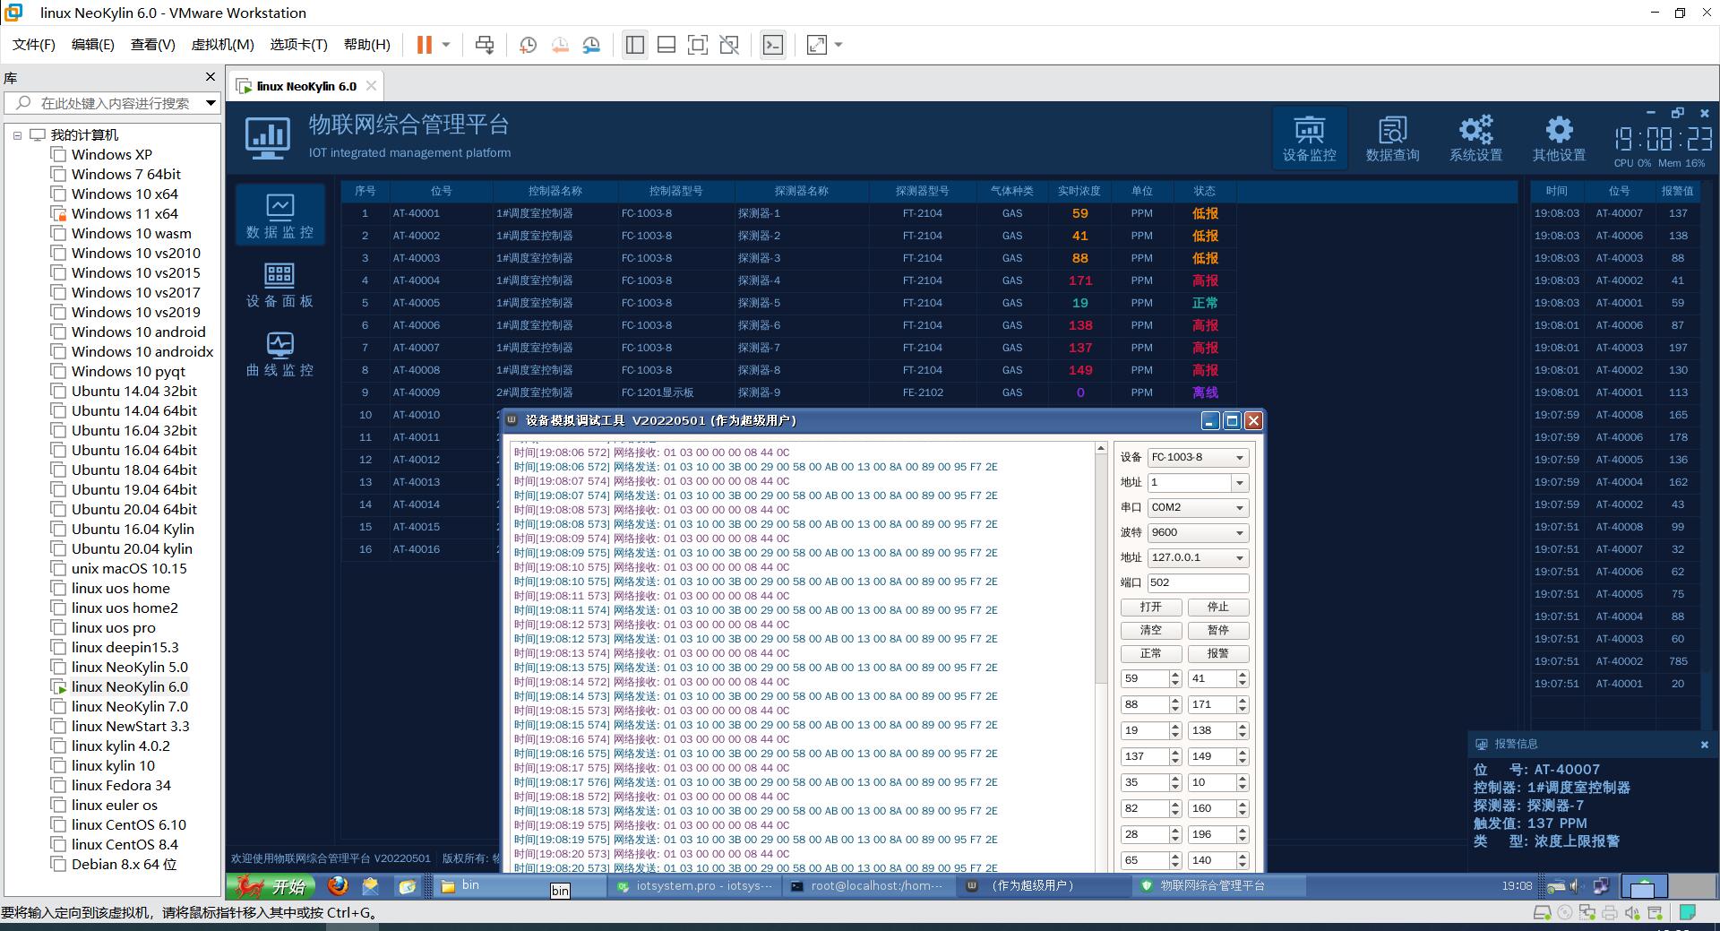Screen dimensions: 1720x931
Task: Toggle checkbox beside Windows XP in library
Action: [x=59, y=155]
